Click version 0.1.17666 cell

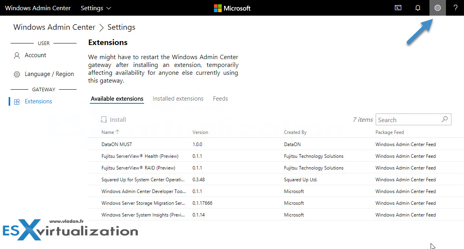click(x=203, y=203)
